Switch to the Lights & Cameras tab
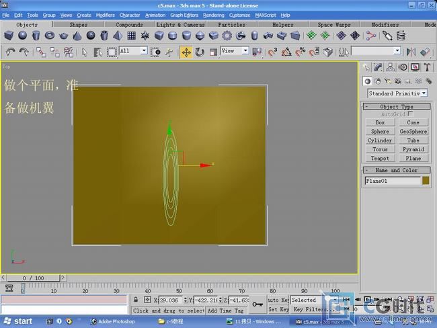Screen dimensions: 437x328 pos(181,24)
